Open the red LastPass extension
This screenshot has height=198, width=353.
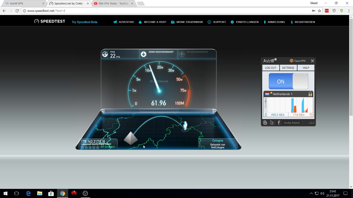(x=327, y=11)
